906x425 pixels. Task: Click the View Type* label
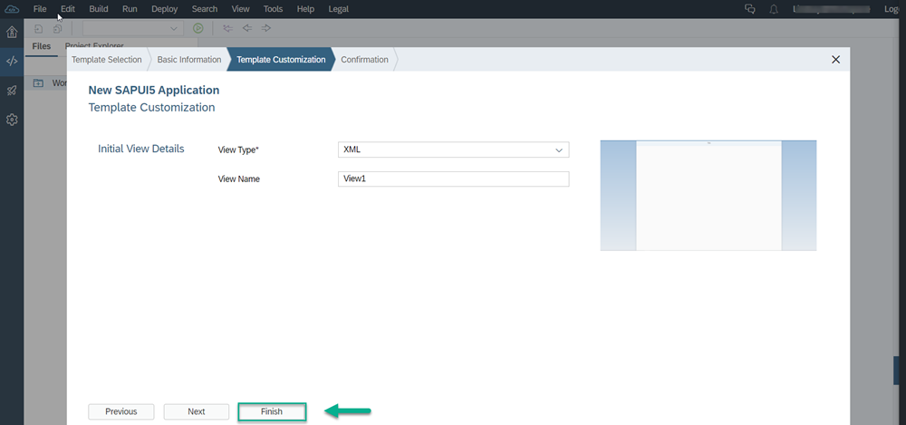point(238,150)
